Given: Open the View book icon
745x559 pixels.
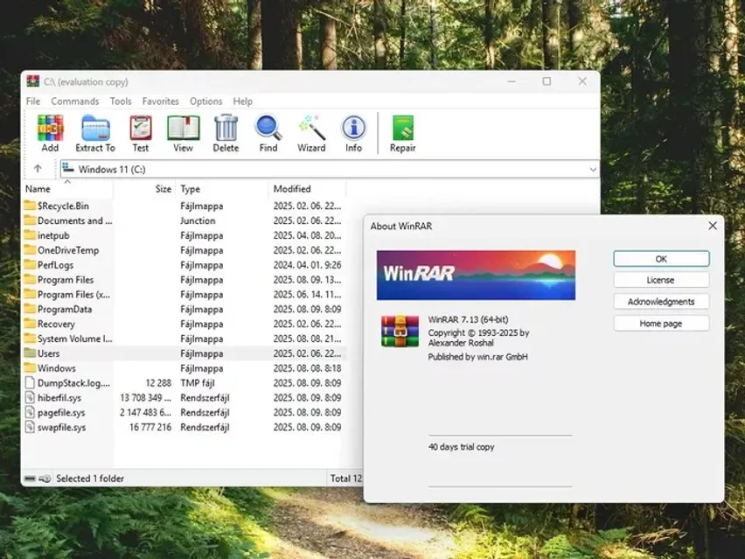Looking at the screenshot, I should tap(183, 129).
